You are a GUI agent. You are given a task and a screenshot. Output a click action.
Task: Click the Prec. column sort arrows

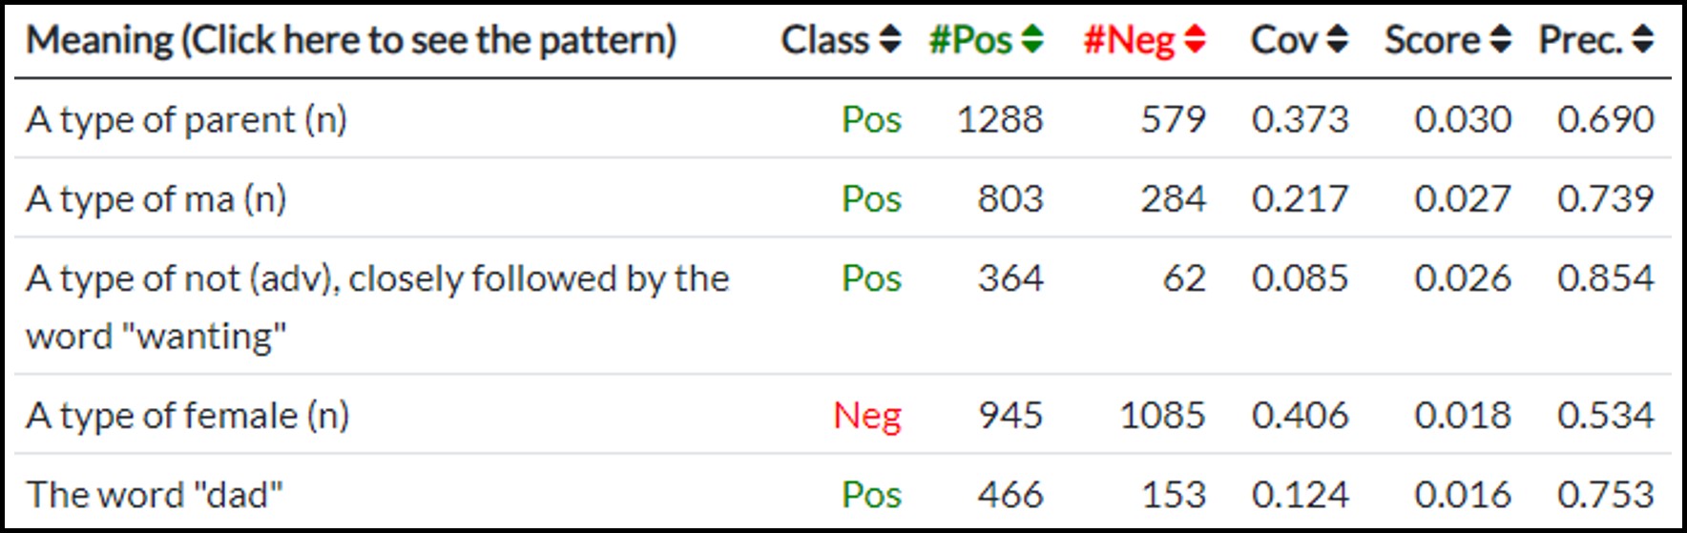(x=1642, y=40)
